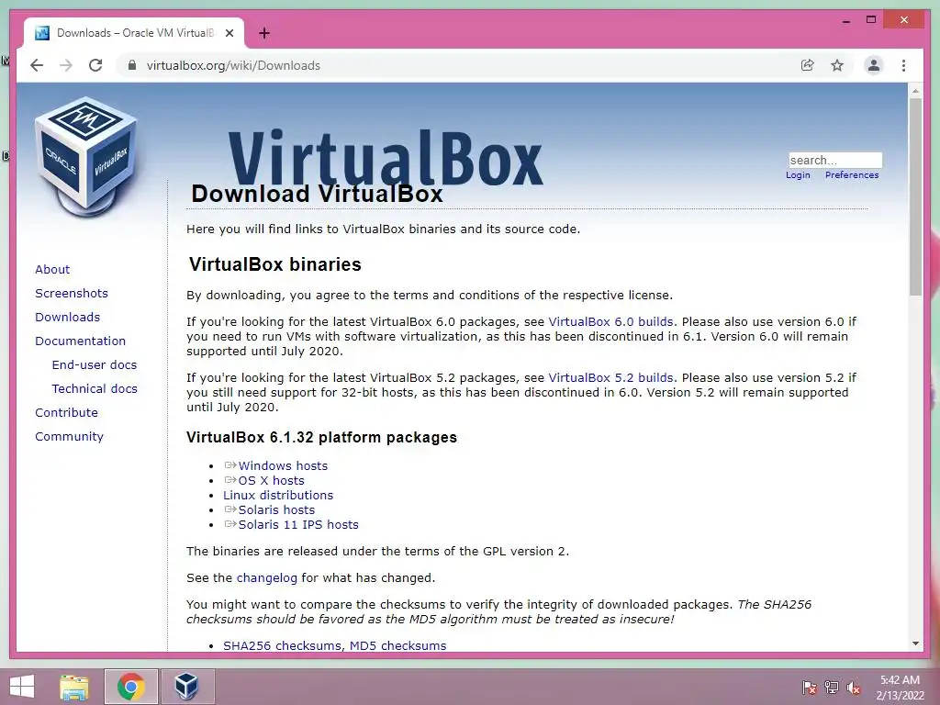The height and width of the screenshot is (705, 940).
Task: Open the MD5 checksums link
Action: click(x=398, y=645)
